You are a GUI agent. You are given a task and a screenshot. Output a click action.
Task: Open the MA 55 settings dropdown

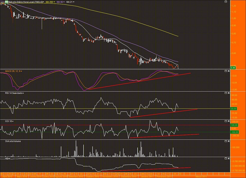tap(64, 2)
